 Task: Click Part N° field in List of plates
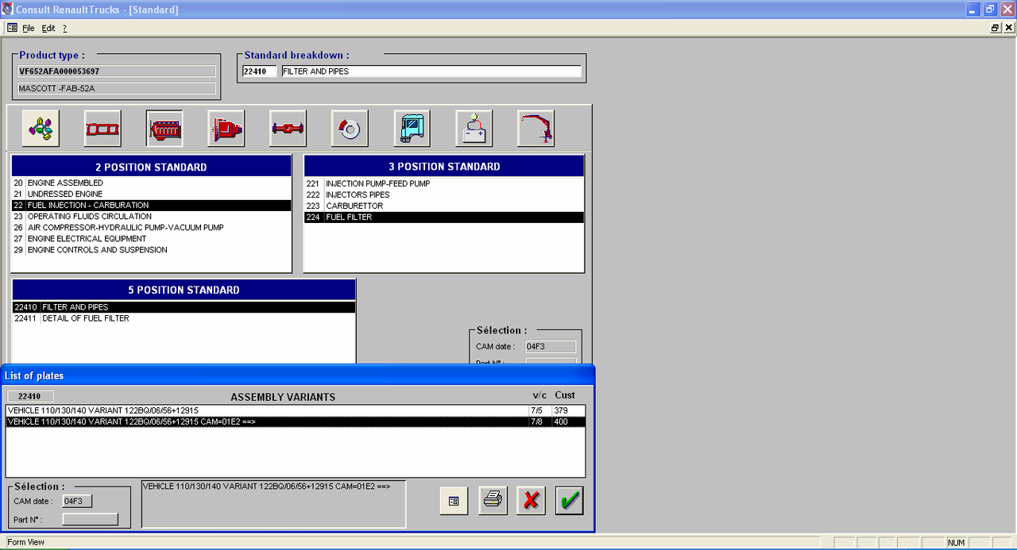[91, 520]
